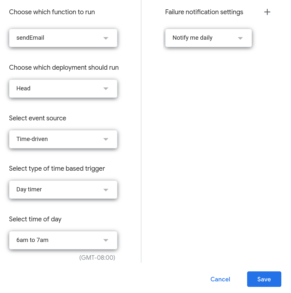Add a failure notification with plus icon
Image resolution: width=291 pixels, height=293 pixels.
click(267, 12)
